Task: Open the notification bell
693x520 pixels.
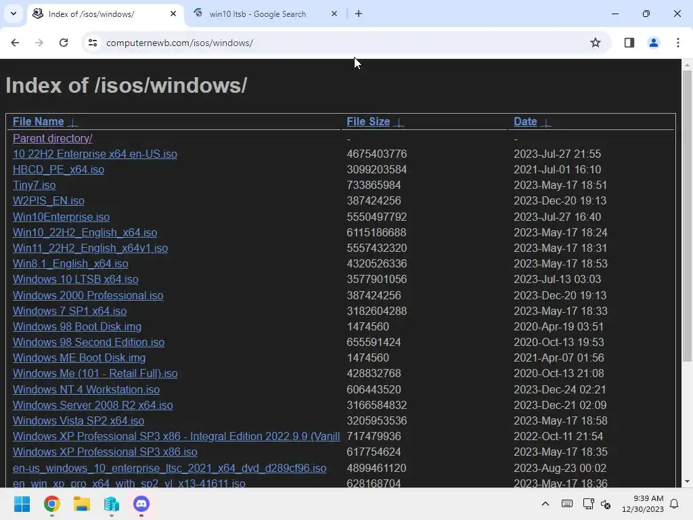Action: coord(675,504)
